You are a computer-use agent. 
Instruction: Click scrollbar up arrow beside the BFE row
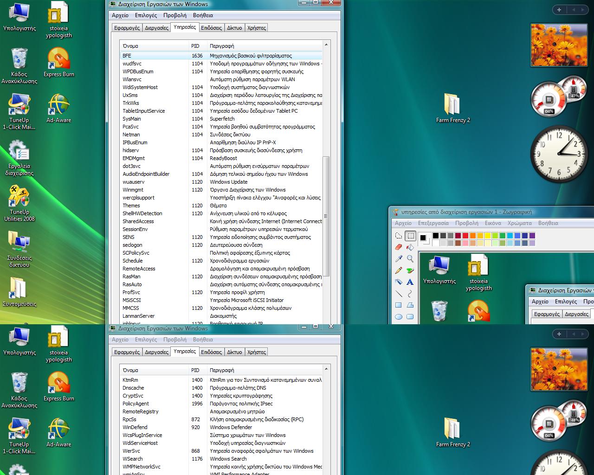[326, 45]
